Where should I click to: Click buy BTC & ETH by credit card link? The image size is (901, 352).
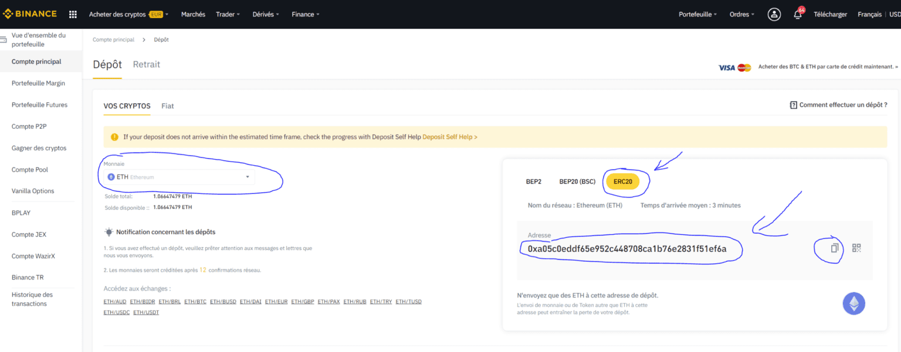828,67
